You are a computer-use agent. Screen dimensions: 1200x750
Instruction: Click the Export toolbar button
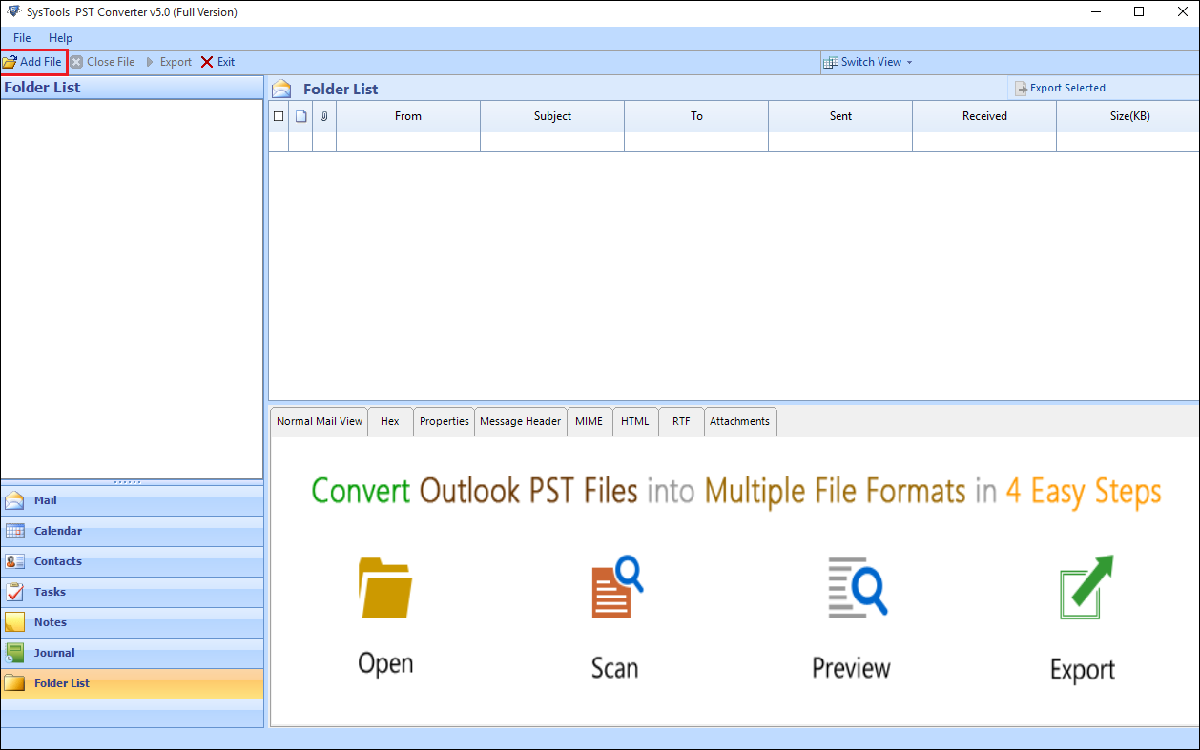[x=168, y=62]
